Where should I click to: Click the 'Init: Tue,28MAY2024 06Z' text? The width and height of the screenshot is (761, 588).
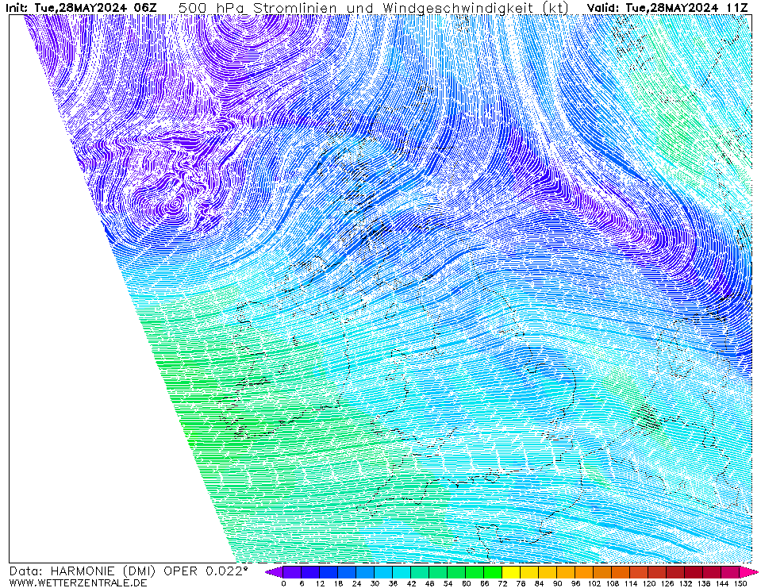pos(81,7)
